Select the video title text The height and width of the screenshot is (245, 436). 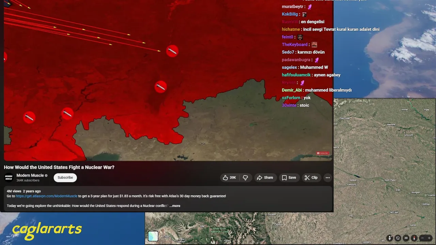pyautogui.click(x=59, y=167)
